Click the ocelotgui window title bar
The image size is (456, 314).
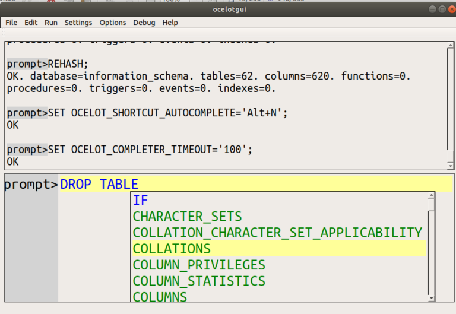tap(229, 9)
